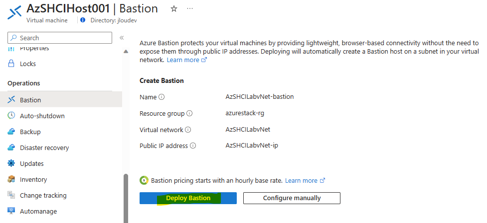
Task: Select Bastion under Operations
Action: (61, 100)
